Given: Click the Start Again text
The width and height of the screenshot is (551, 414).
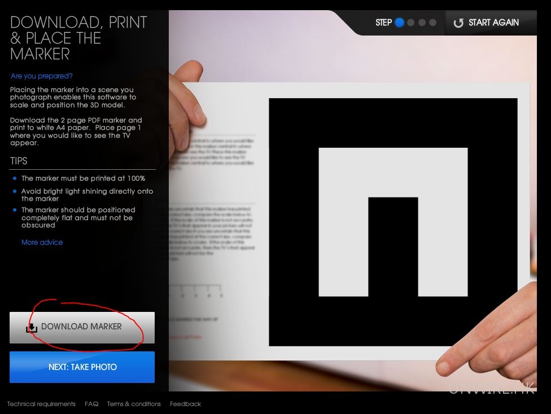Looking at the screenshot, I should point(493,23).
